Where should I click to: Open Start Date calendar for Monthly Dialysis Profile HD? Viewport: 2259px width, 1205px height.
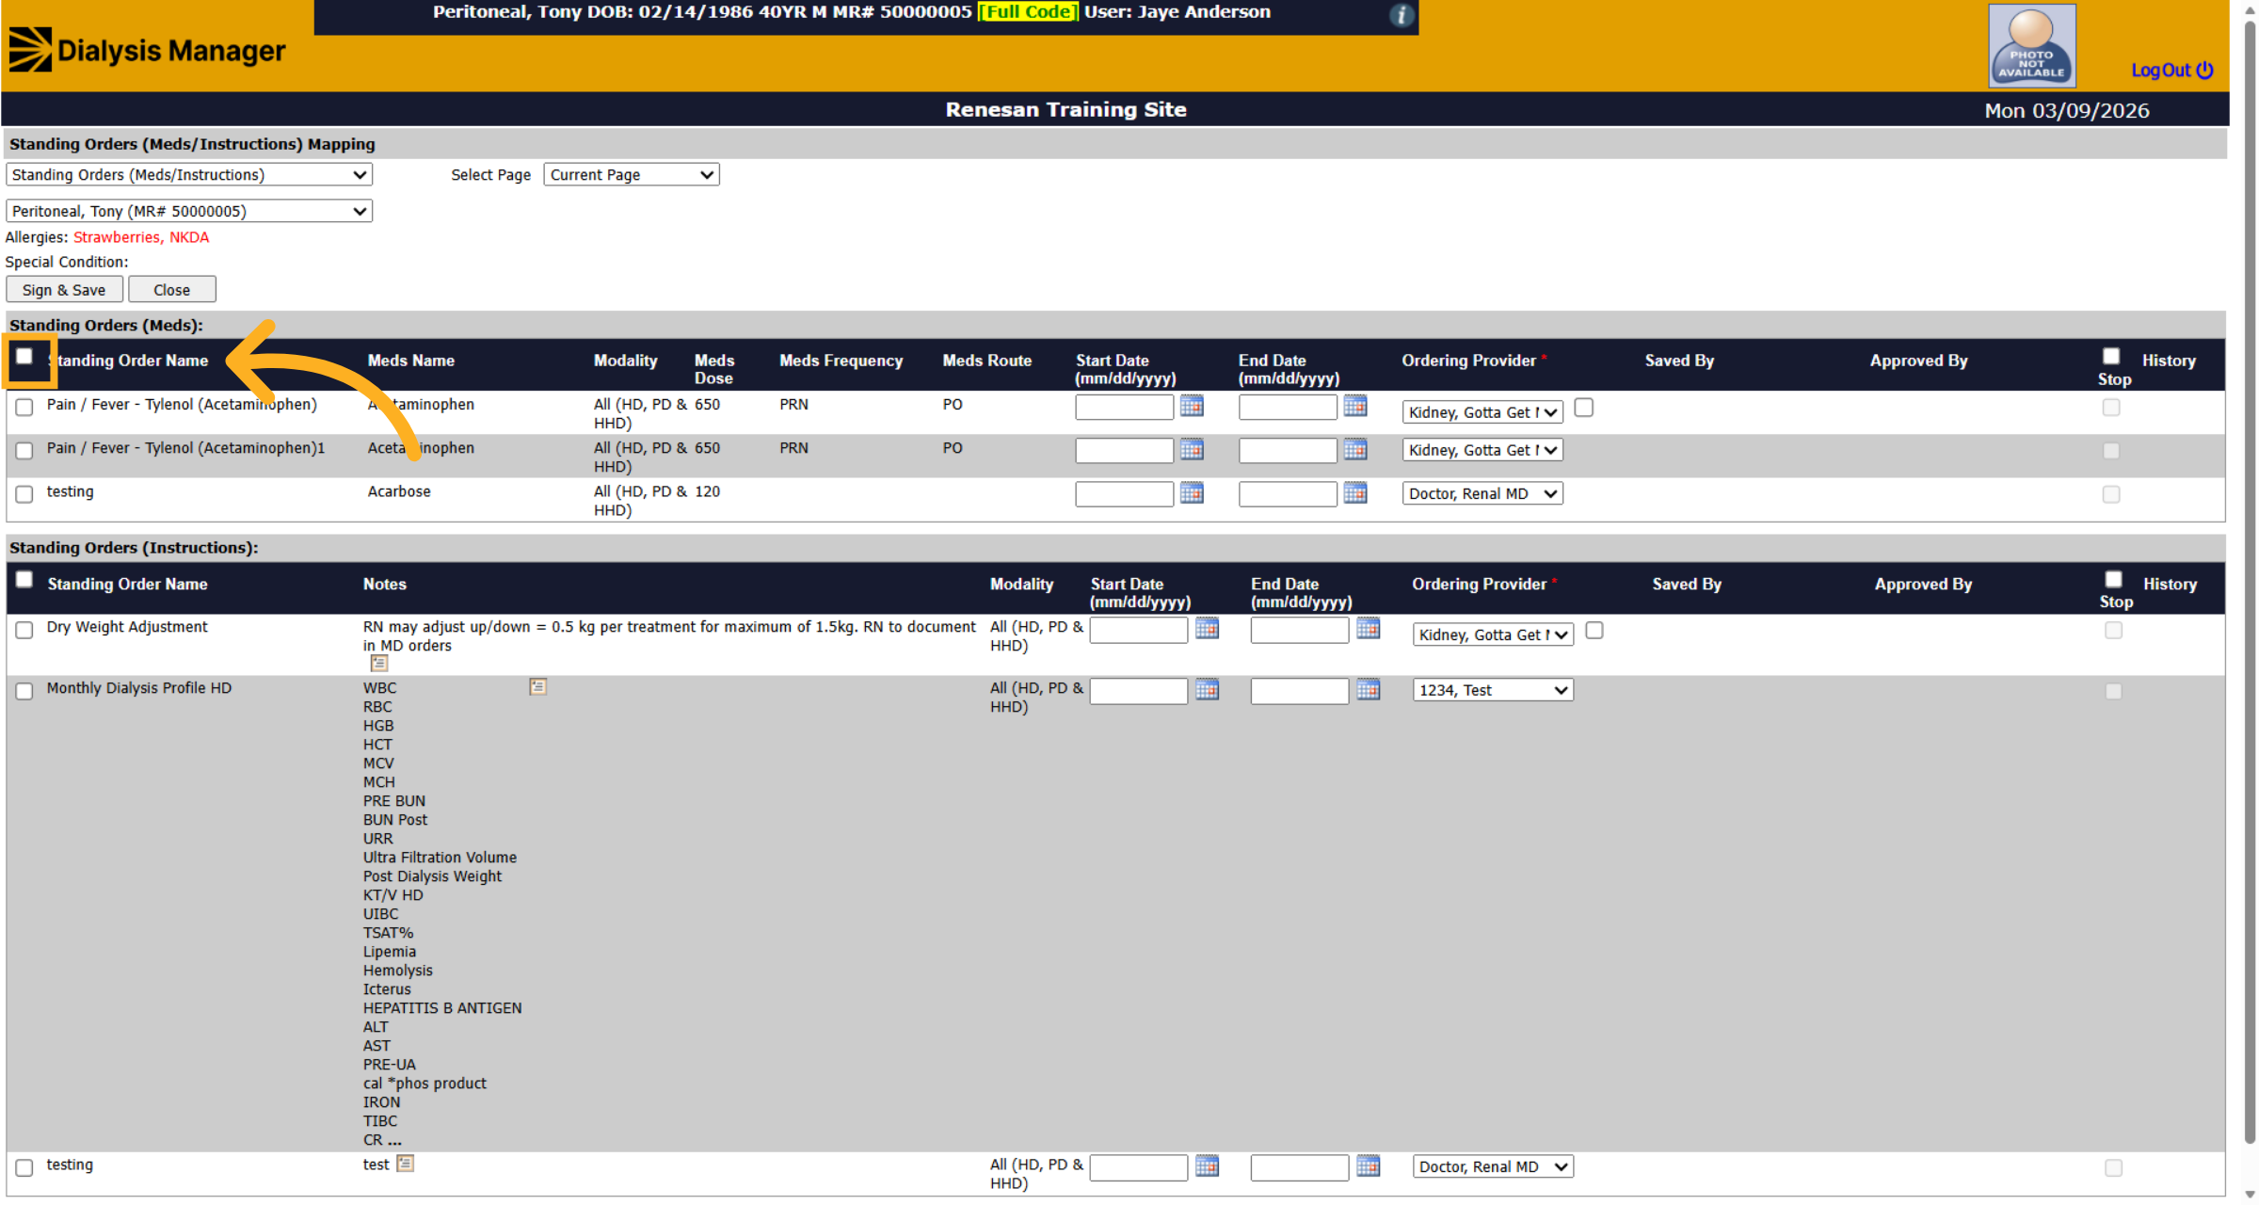click(x=1207, y=690)
